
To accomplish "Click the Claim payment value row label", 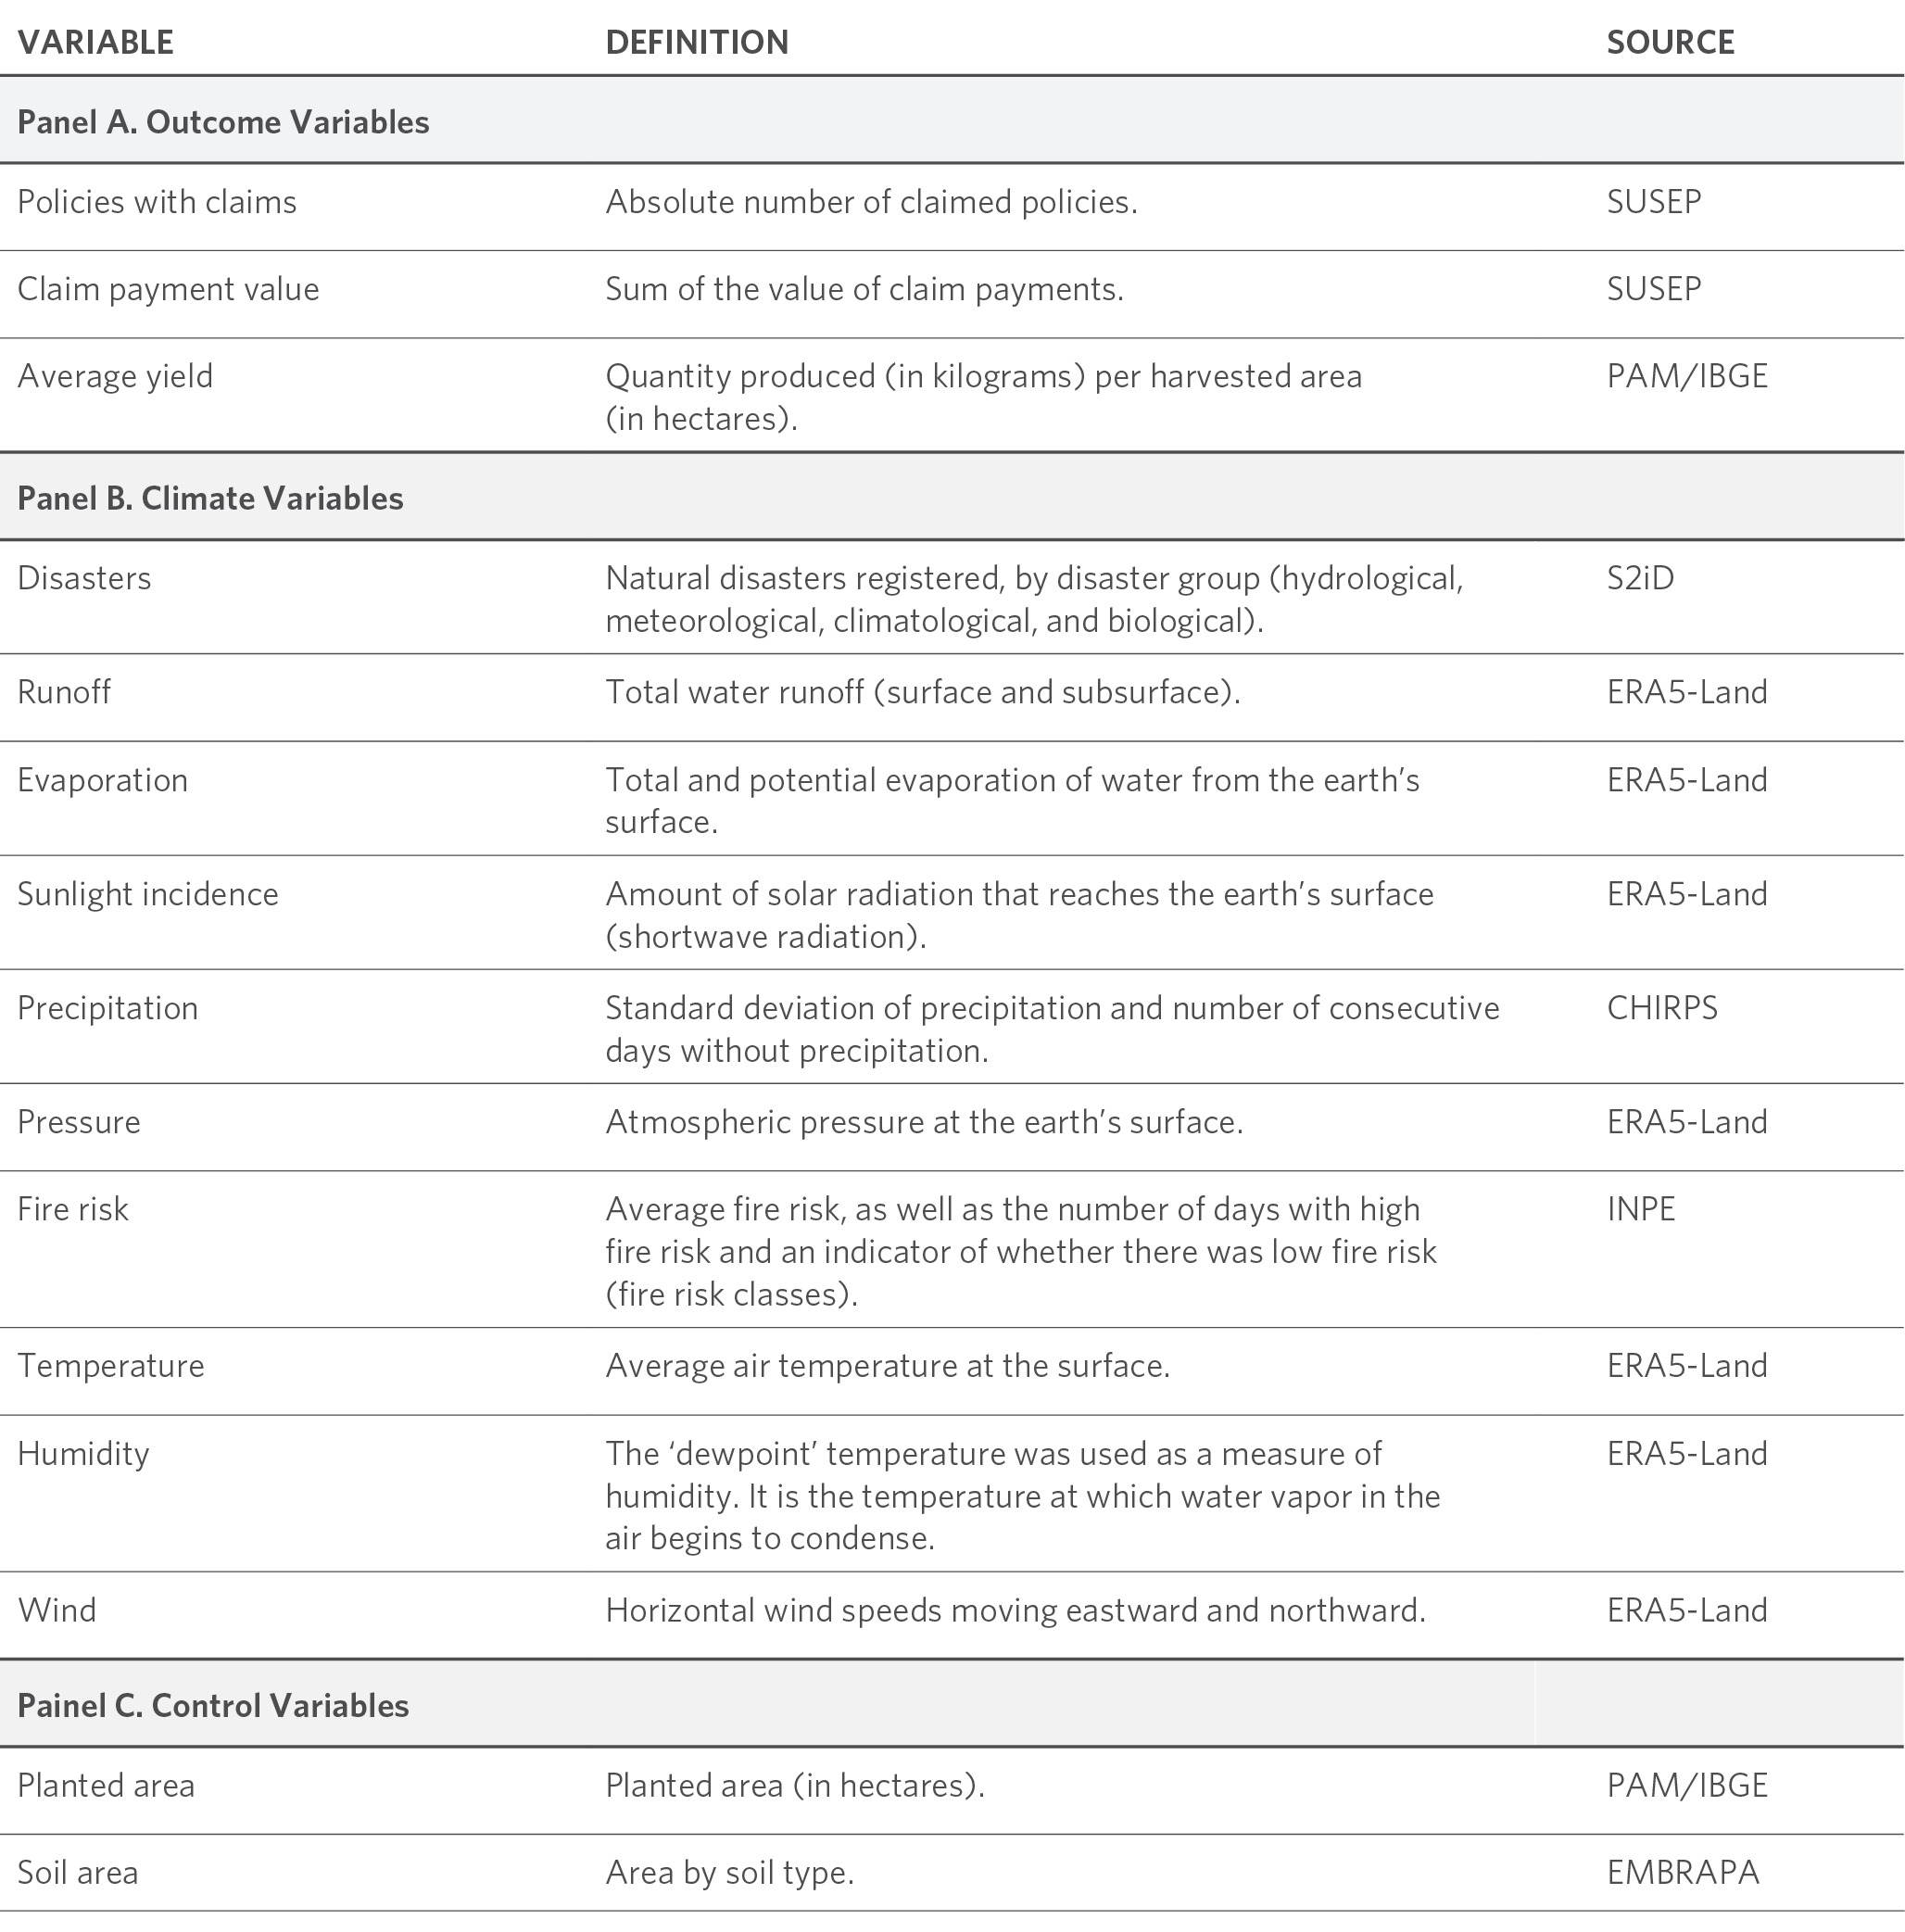I will pyautogui.click(x=168, y=289).
